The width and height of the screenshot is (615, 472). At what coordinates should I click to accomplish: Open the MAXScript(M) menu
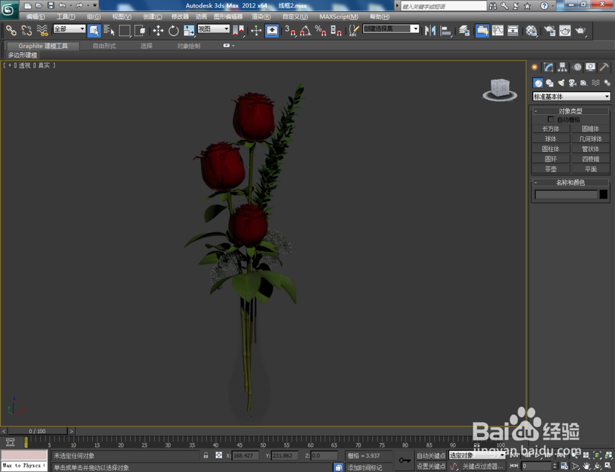click(x=338, y=17)
